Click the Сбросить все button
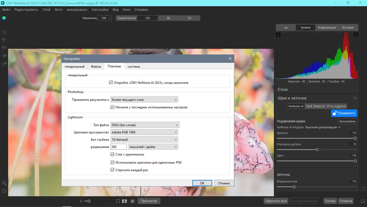Screen dimensions: 367x207 coord(276,201)
